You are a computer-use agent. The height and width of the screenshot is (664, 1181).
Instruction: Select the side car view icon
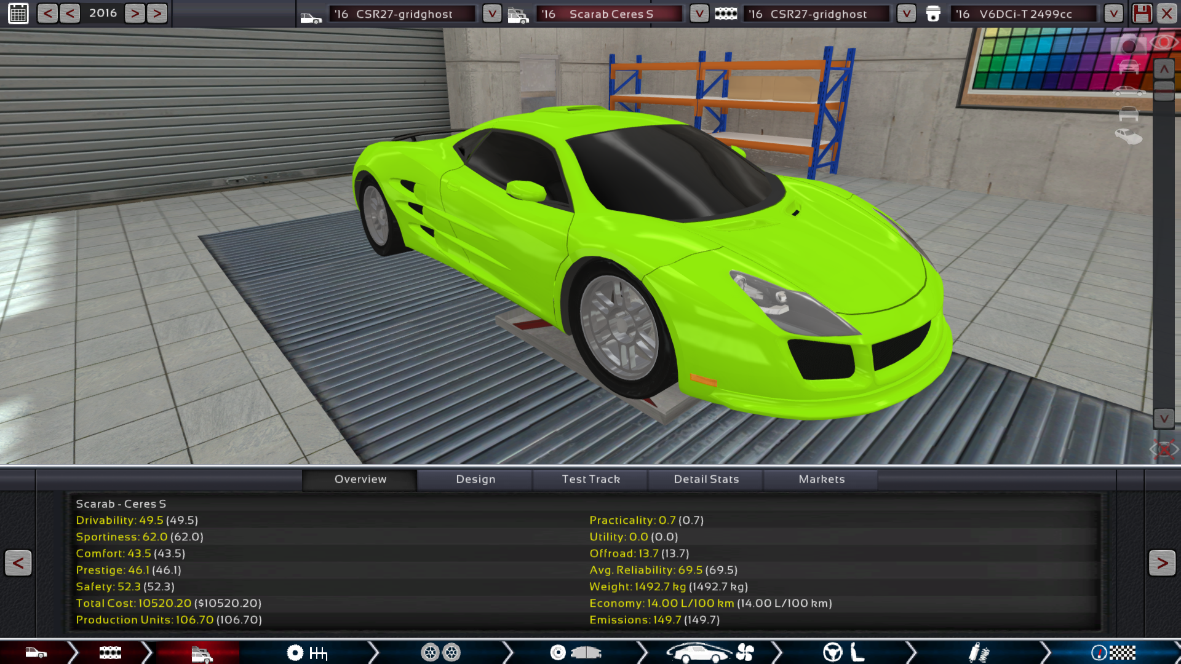[1129, 92]
